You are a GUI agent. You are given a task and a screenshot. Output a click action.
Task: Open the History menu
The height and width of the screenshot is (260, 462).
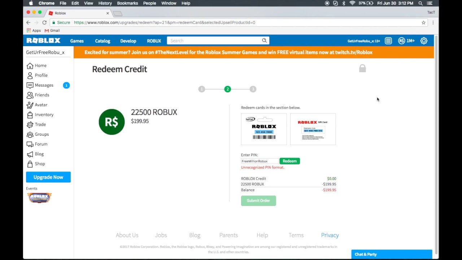pos(105,3)
